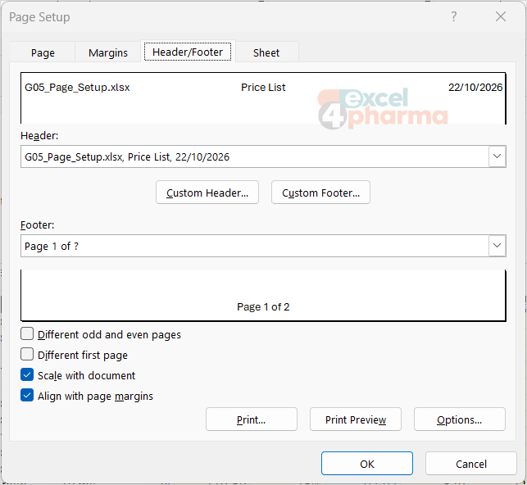This screenshot has height=485, width=527.
Task: Select the Header/Footer tab
Action: click(x=188, y=52)
